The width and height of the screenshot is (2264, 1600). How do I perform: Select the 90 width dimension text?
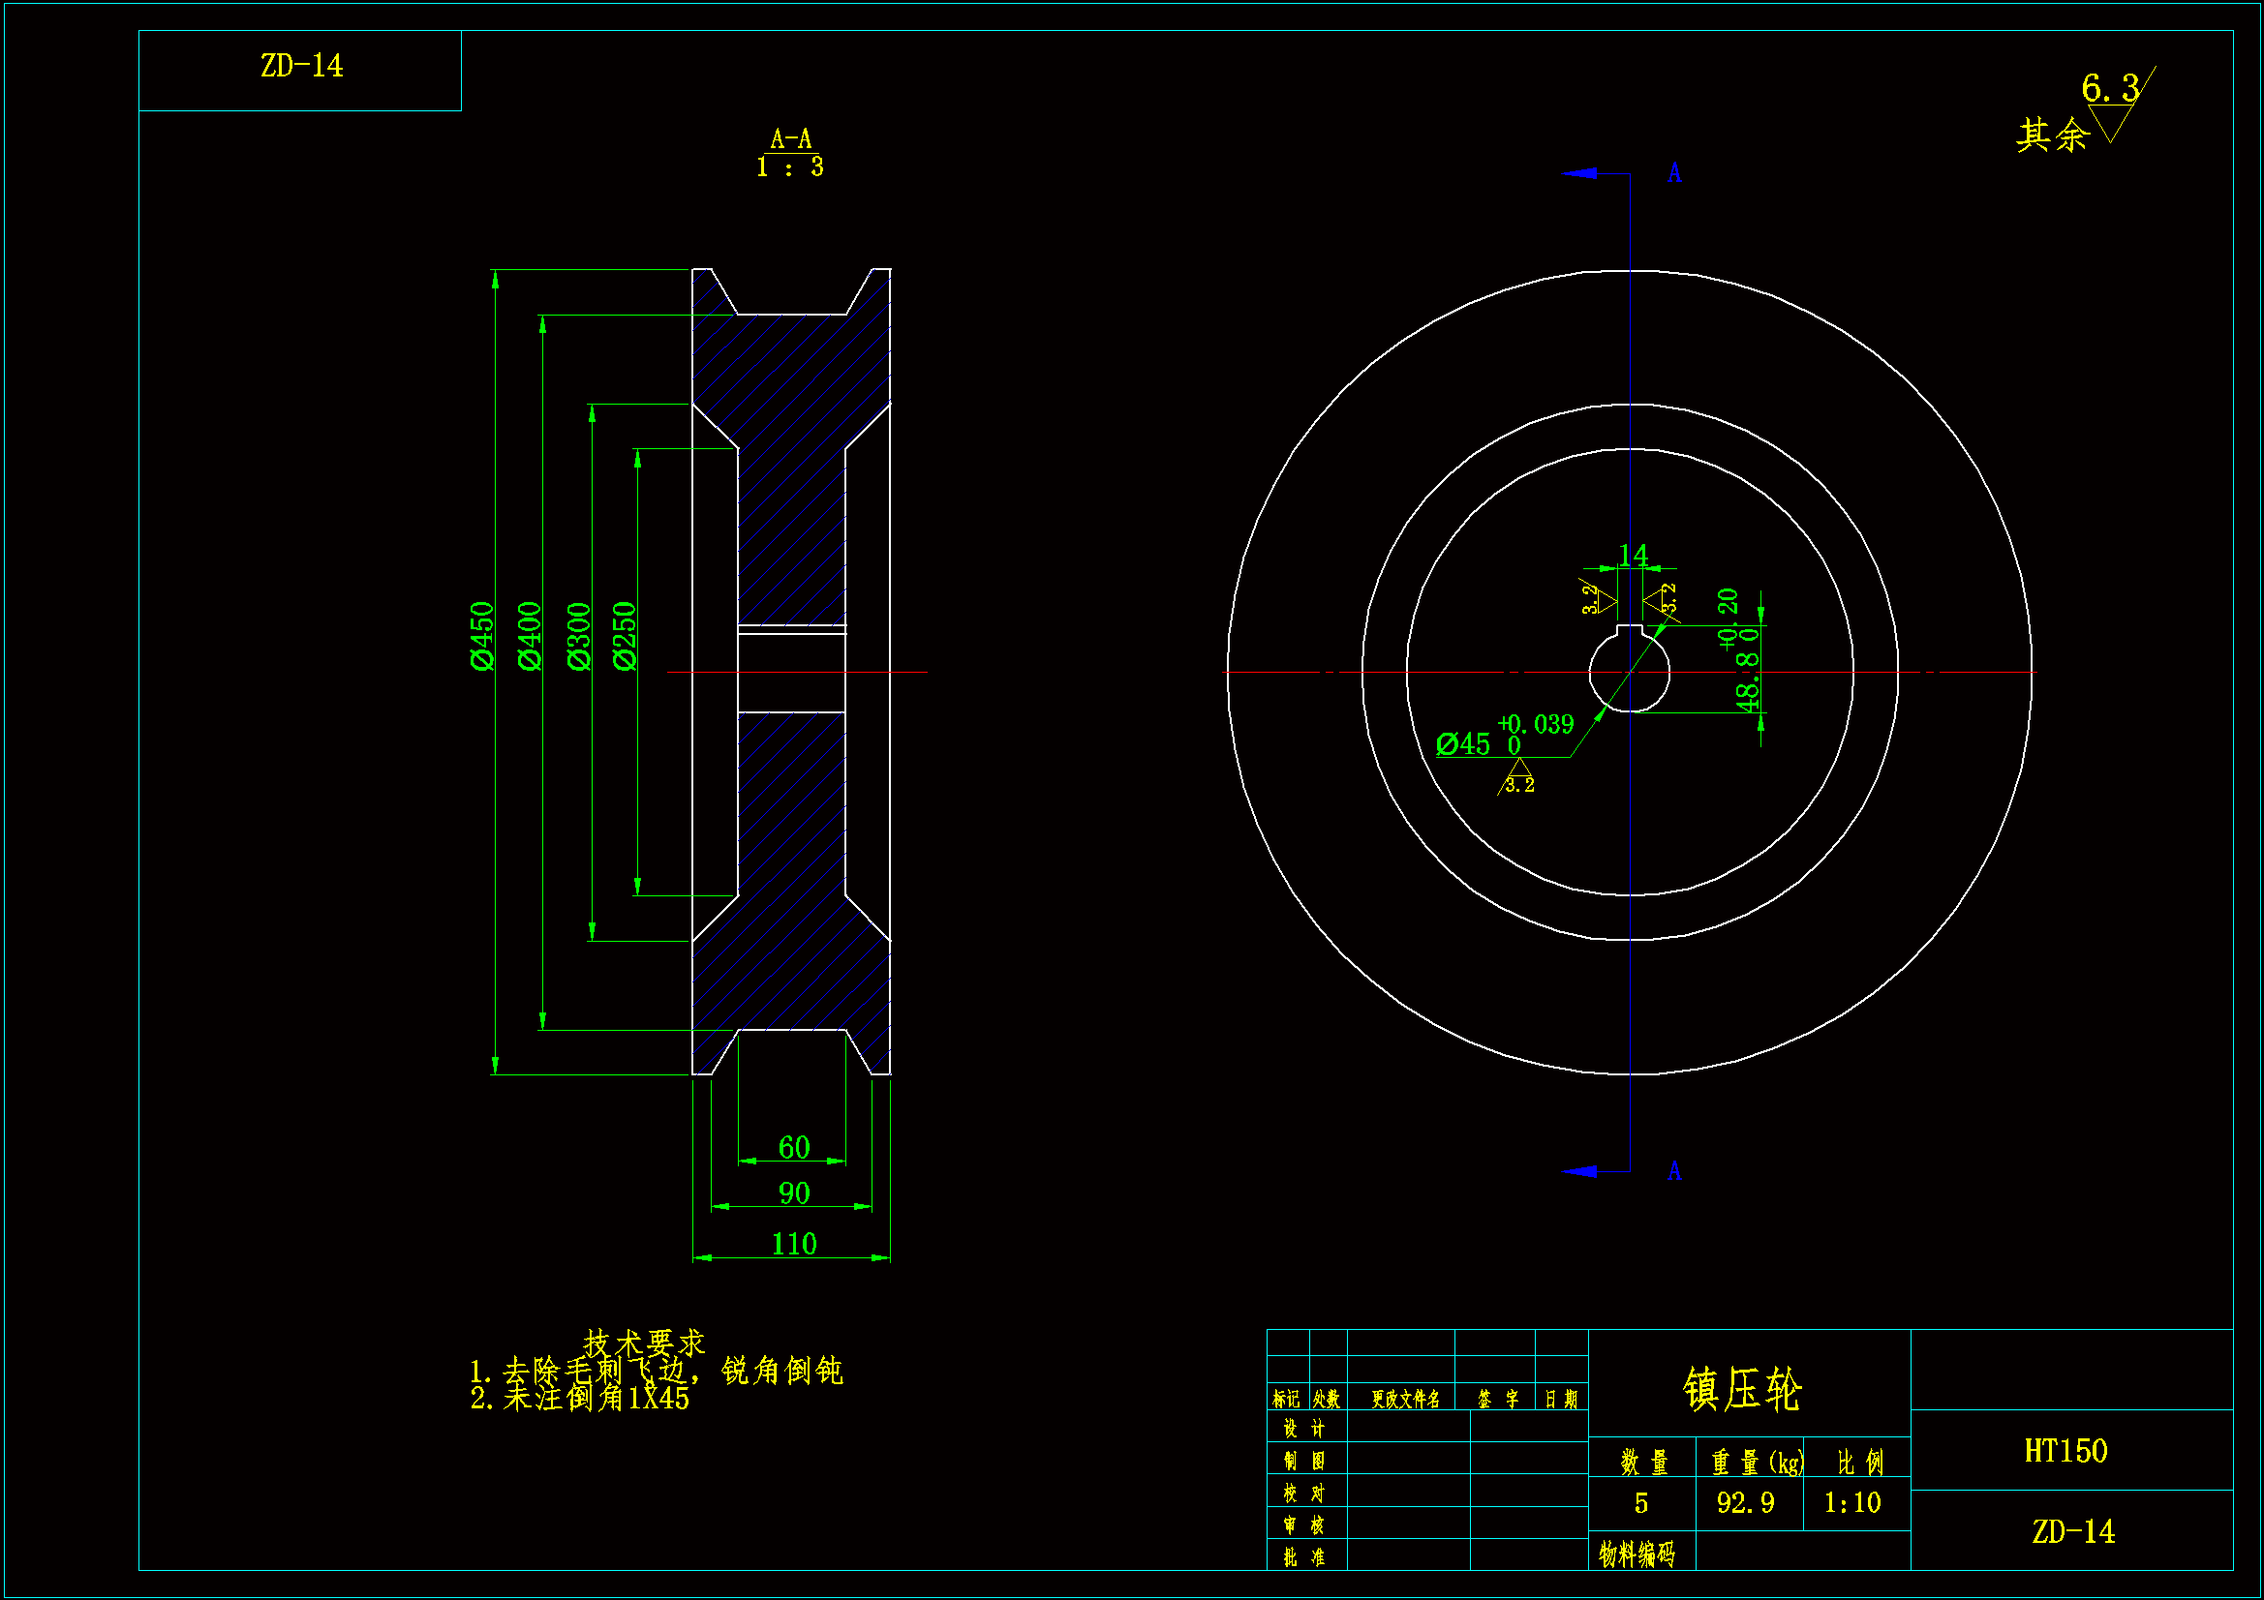(x=794, y=1193)
